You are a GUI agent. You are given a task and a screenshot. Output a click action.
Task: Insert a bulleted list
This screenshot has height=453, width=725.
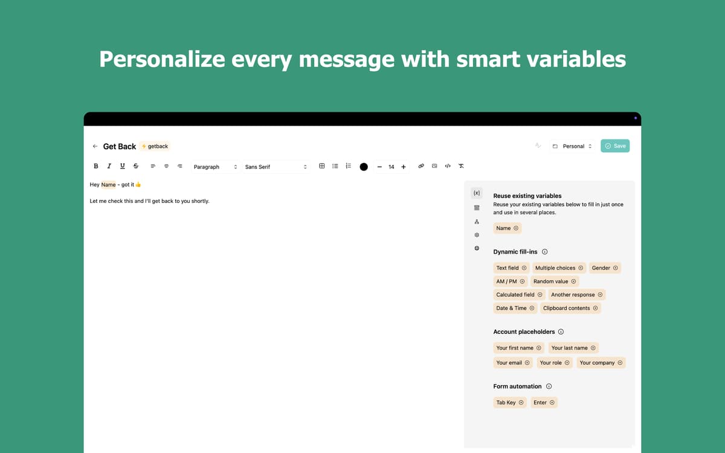pos(335,166)
